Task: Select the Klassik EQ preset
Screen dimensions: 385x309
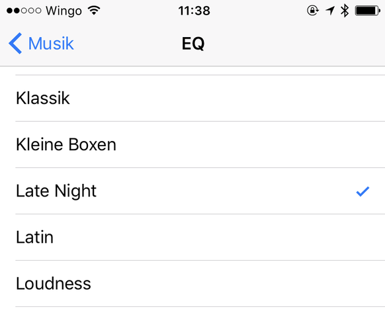Action: pyautogui.click(x=192, y=98)
